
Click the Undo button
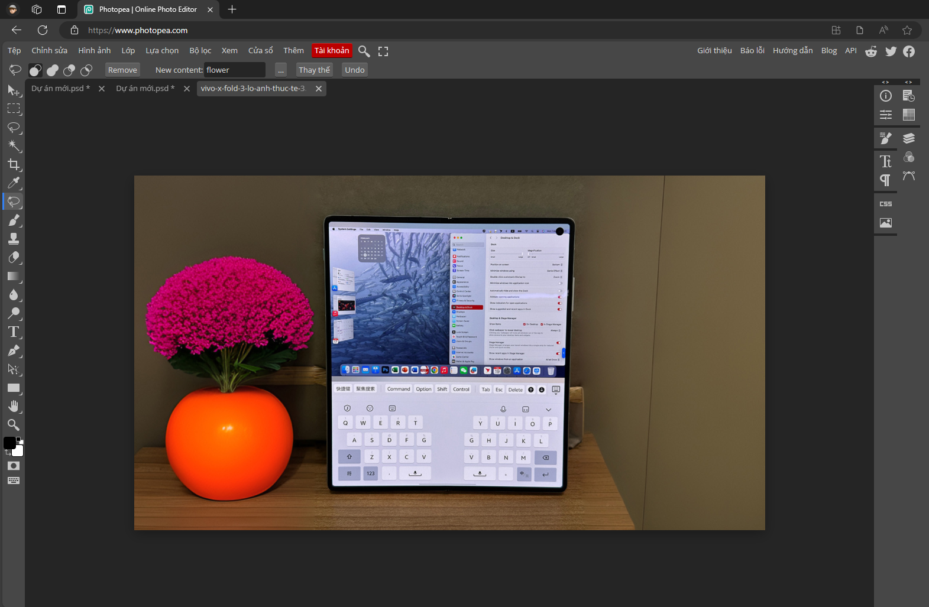tap(355, 70)
